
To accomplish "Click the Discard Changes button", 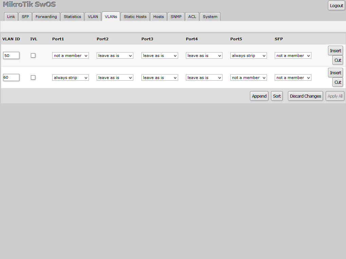I will click(305, 96).
